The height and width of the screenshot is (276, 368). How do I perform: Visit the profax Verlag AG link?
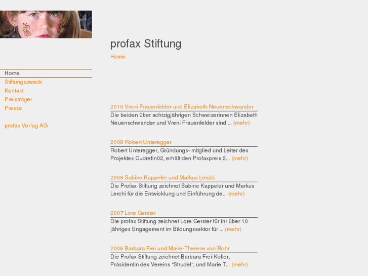tap(26, 126)
